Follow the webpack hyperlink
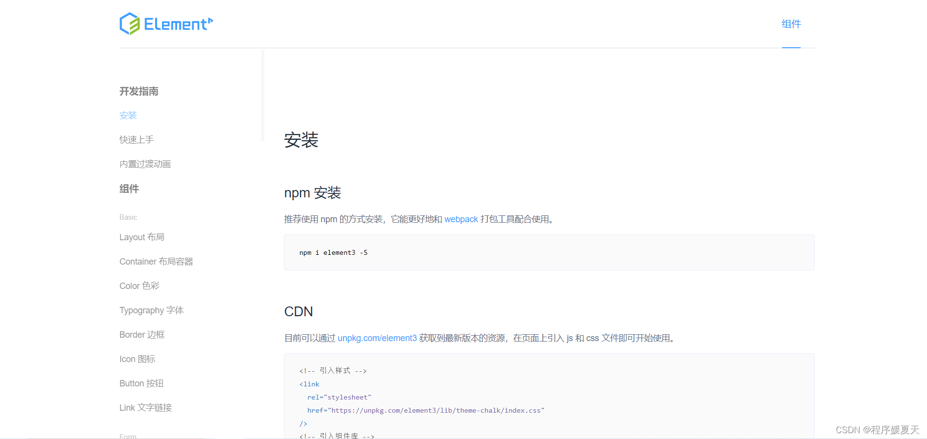The width and height of the screenshot is (927, 439). (461, 219)
